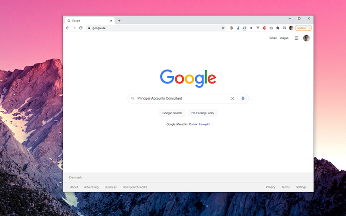Open the Business footer link
Image resolution: width=346 pixels, height=216 pixels.
(x=111, y=187)
